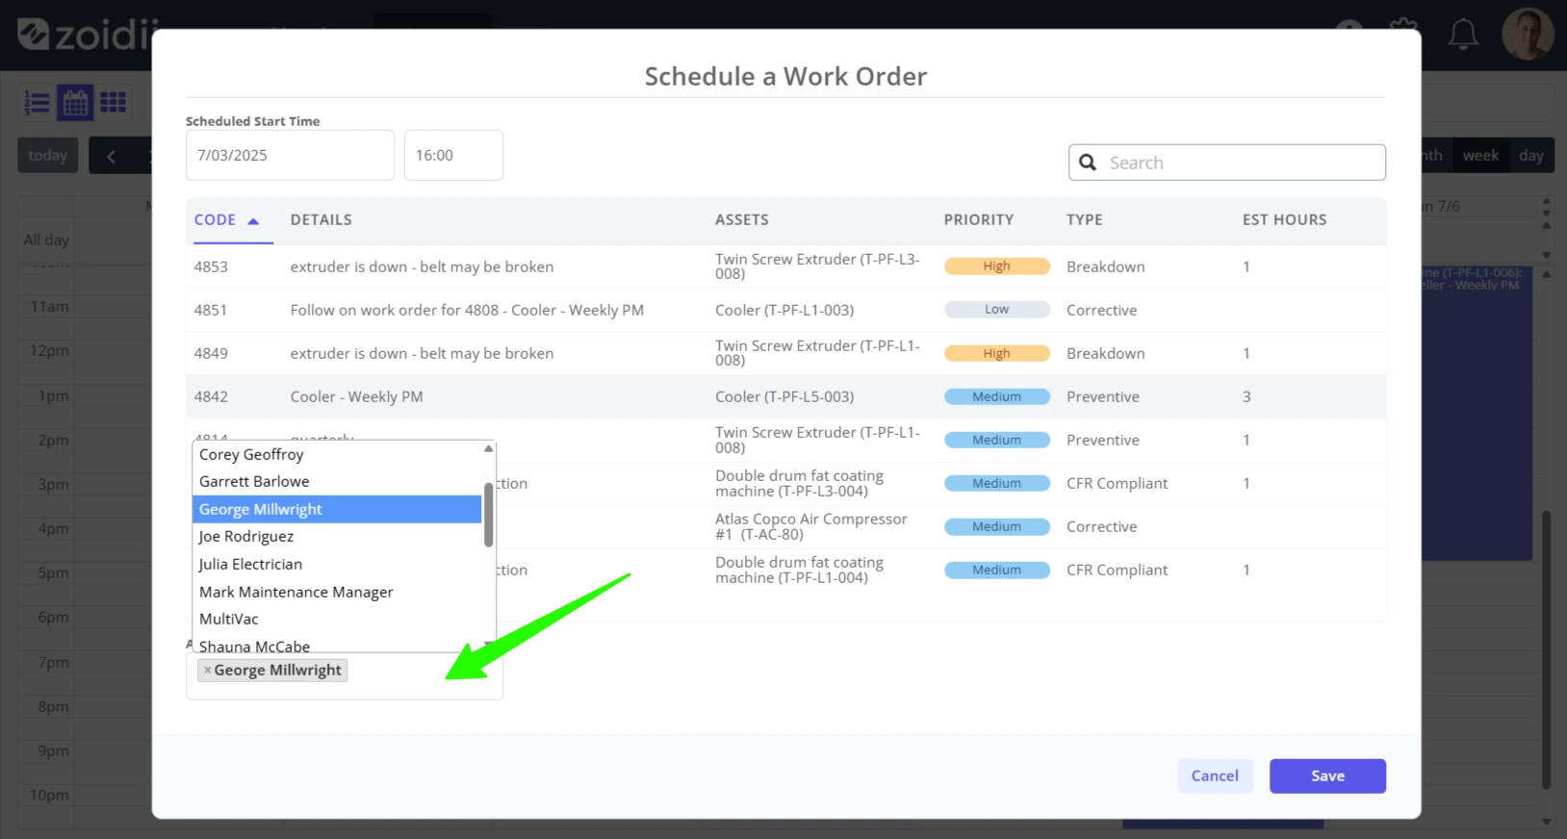Click Double drum fat coating T-PF-L1-004 asset
Image resolution: width=1567 pixels, height=839 pixels.
point(799,570)
